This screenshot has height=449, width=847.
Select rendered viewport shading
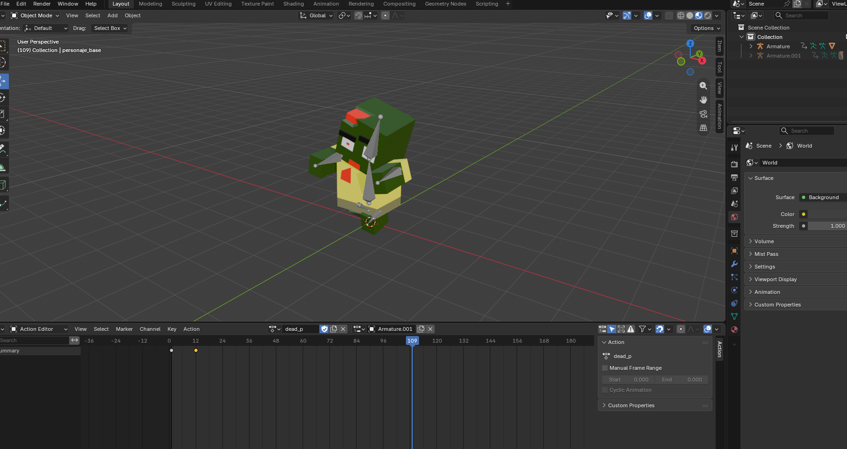coord(708,15)
